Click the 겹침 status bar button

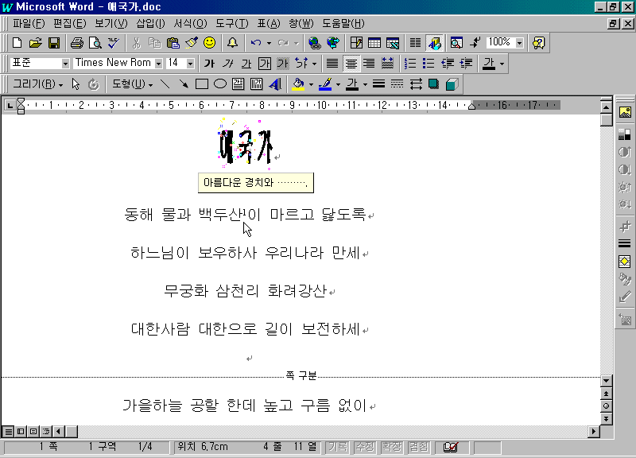click(x=418, y=447)
